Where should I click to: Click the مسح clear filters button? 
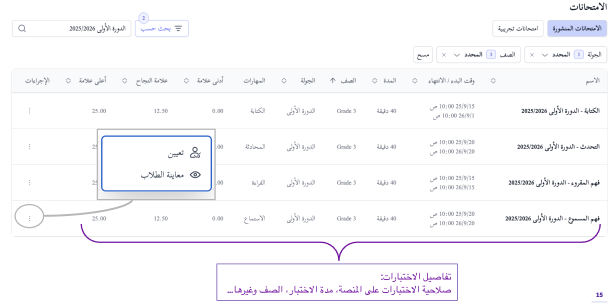[423, 55]
